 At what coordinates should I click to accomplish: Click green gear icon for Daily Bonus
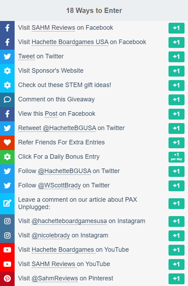coord(7,157)
